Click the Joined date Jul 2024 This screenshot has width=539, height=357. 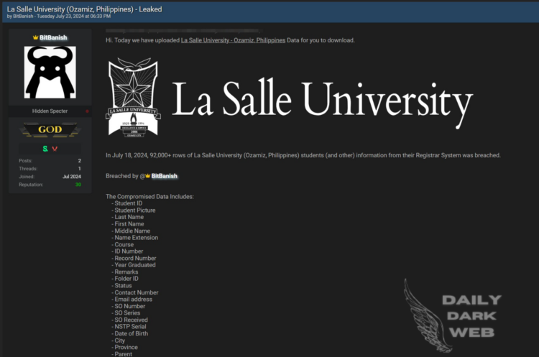pyautogui.click(x=72, y=177)
